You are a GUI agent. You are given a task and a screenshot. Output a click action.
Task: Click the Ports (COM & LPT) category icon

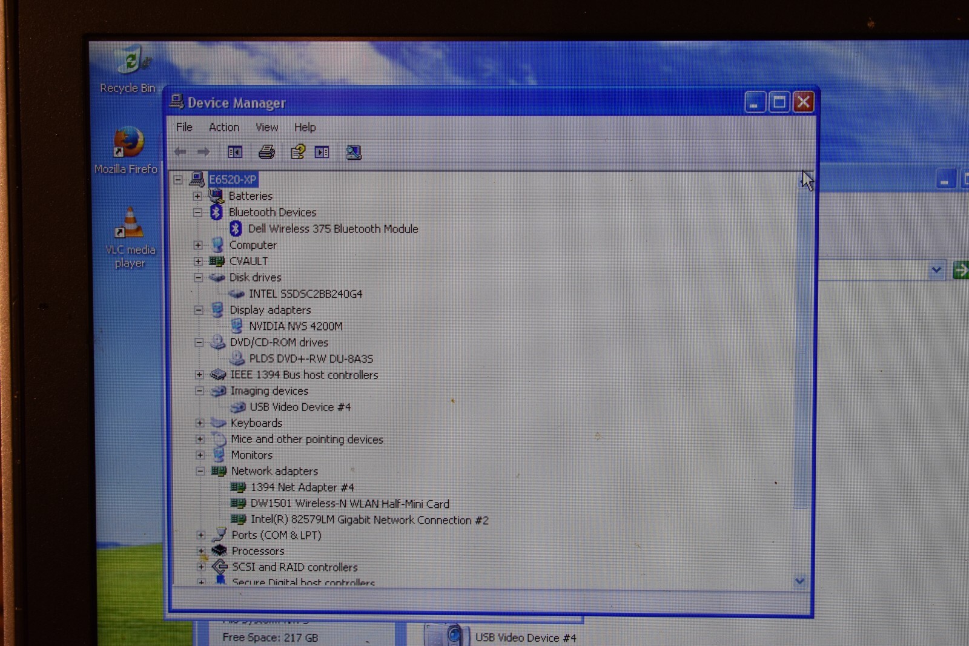point(219,535)
